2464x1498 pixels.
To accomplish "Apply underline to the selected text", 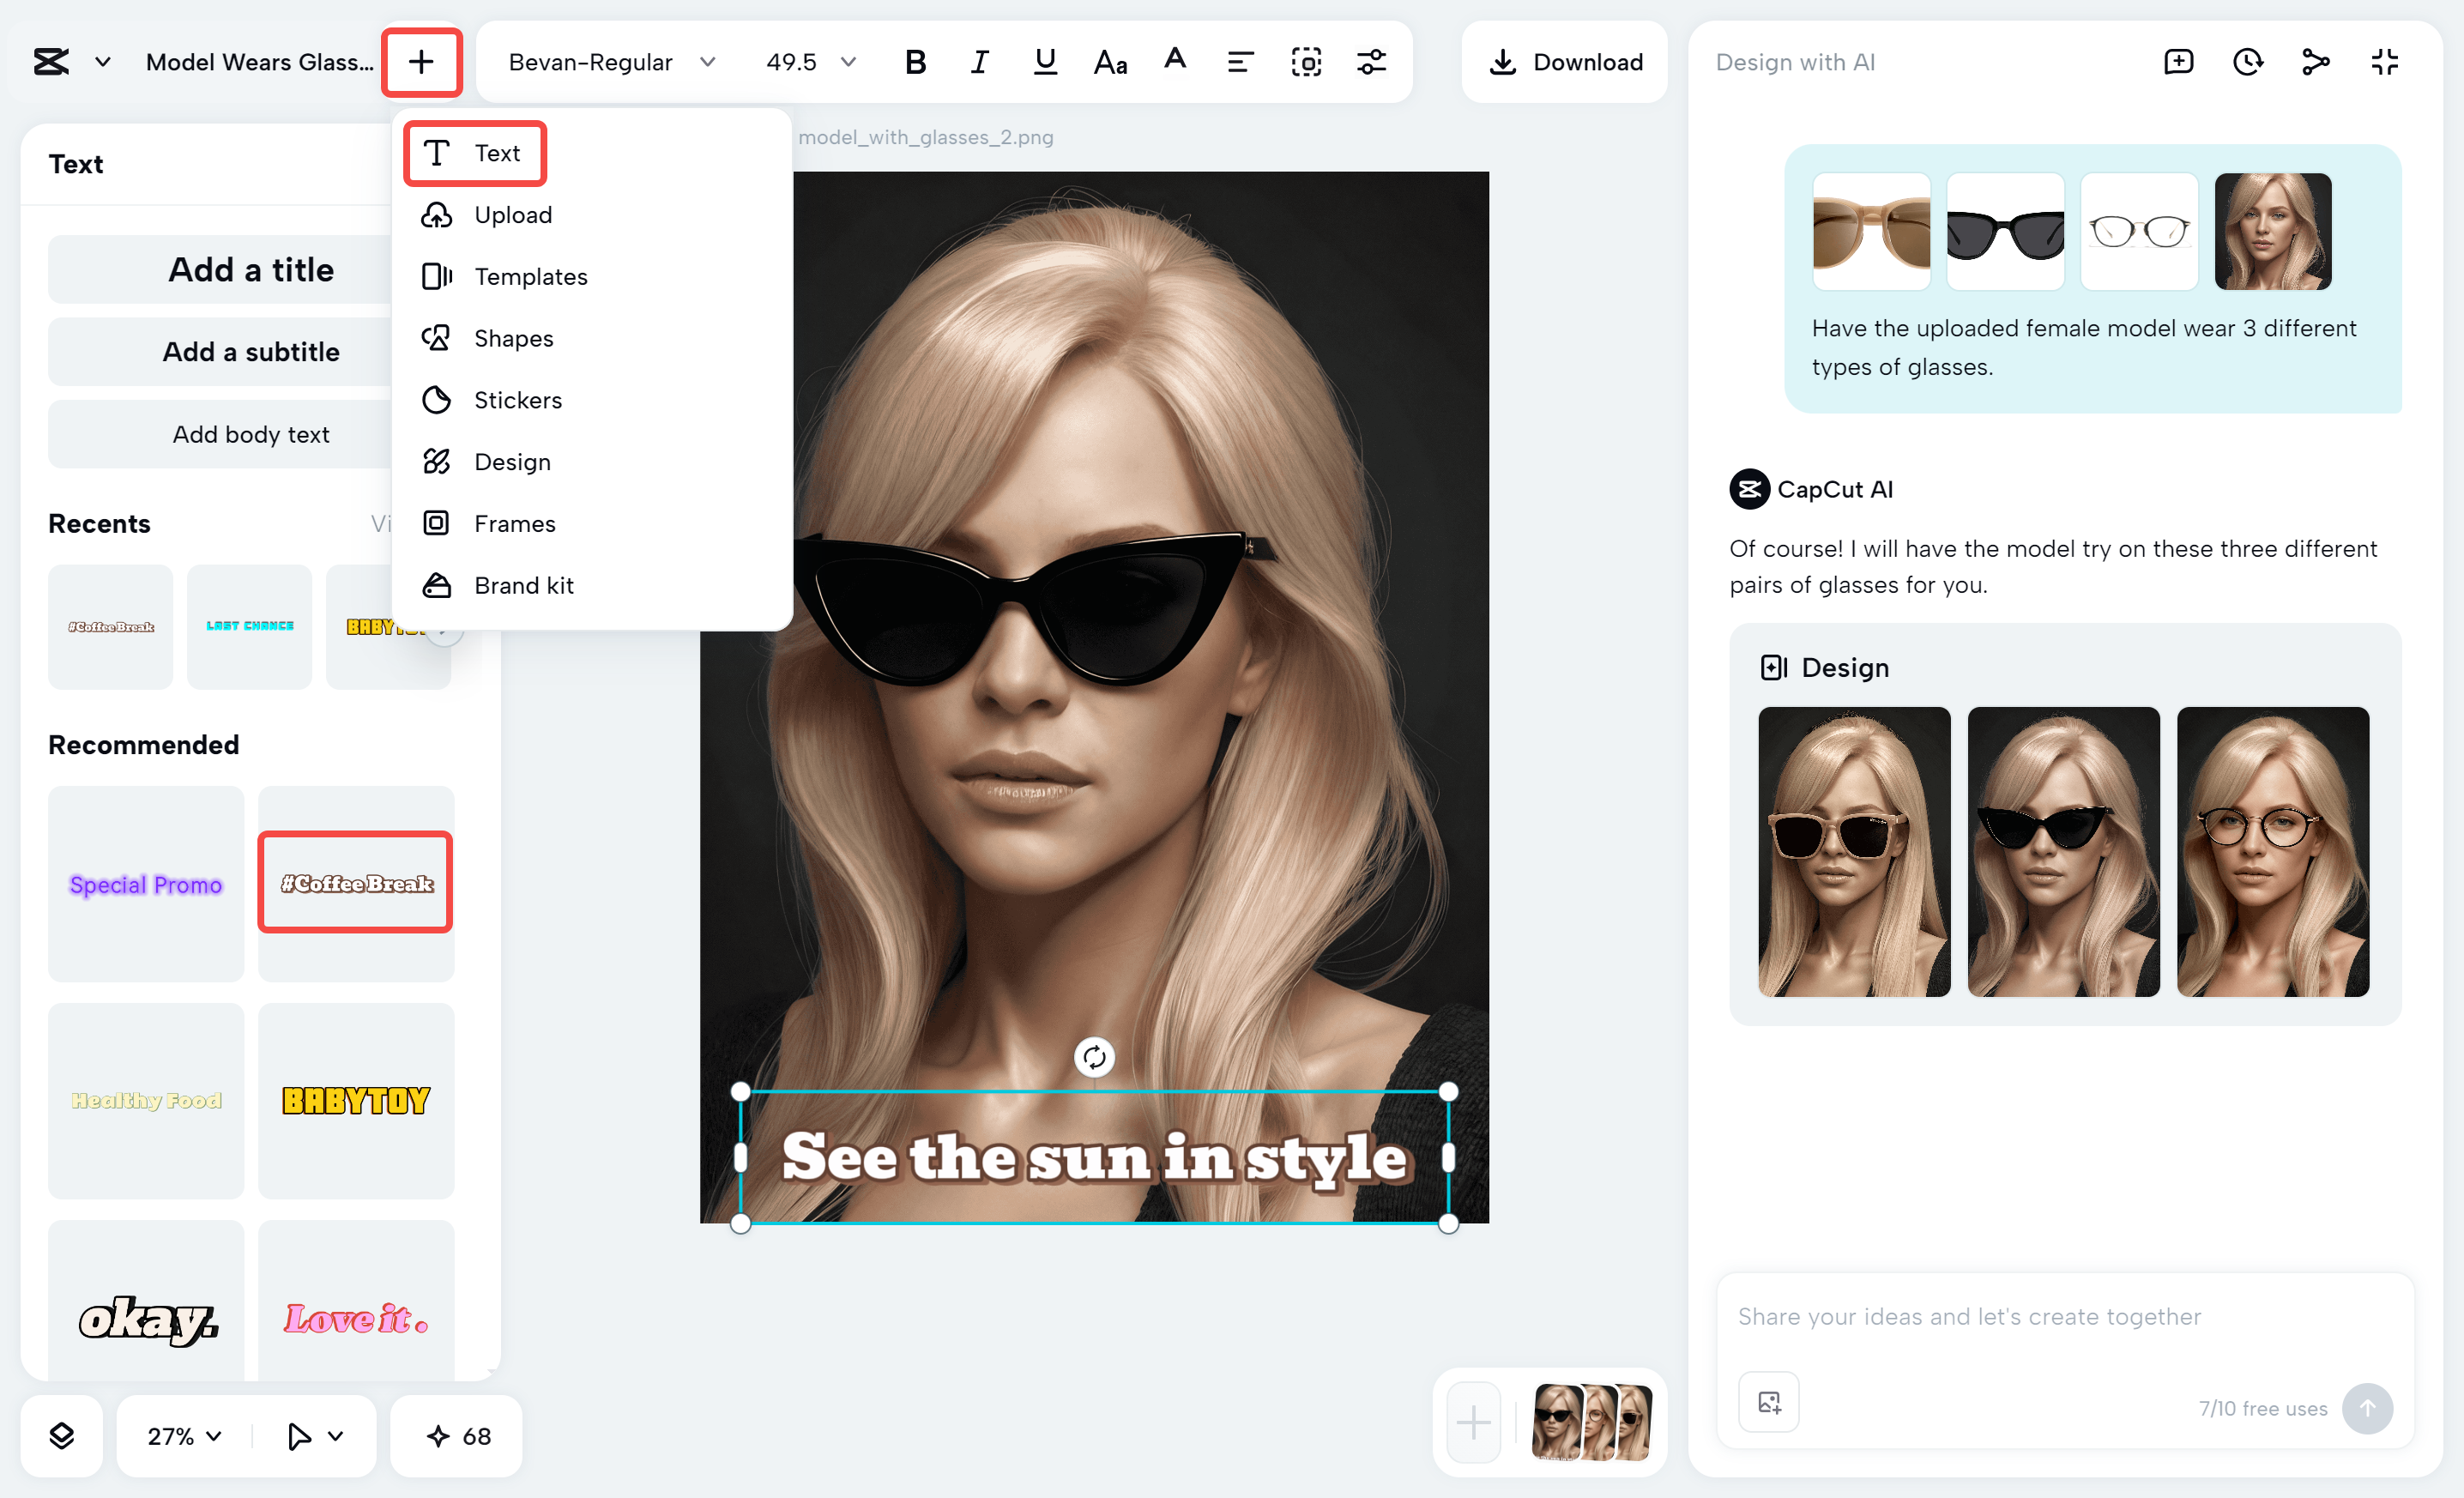I will (x=1044, y=61).
